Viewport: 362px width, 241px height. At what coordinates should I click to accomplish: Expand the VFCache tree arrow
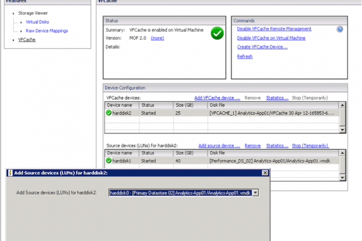click(x=14, y=40)
